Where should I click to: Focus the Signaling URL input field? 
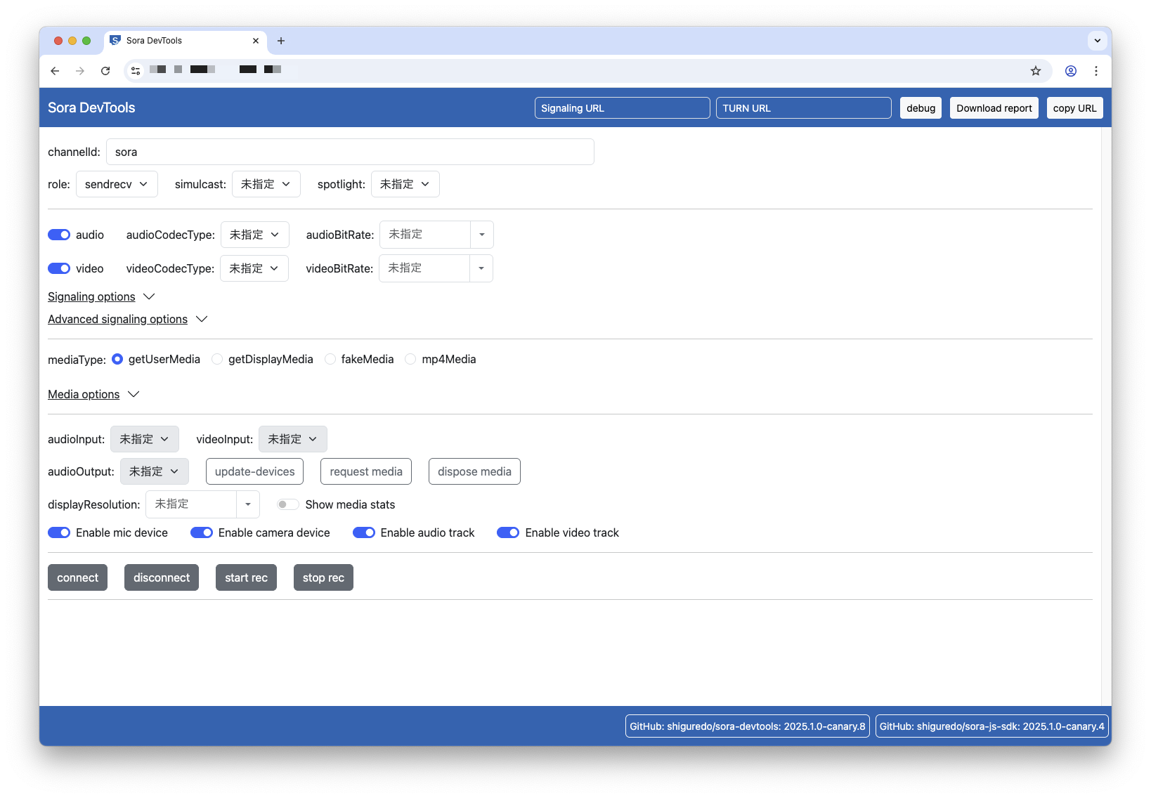tap(623, 108)
